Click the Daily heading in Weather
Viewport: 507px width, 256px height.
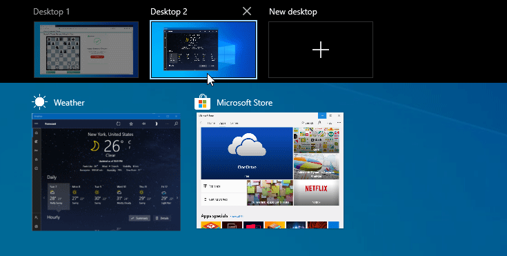(x=52, y=177)
